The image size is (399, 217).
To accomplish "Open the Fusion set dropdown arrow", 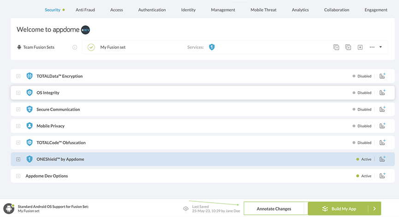I will click(381, 47).
